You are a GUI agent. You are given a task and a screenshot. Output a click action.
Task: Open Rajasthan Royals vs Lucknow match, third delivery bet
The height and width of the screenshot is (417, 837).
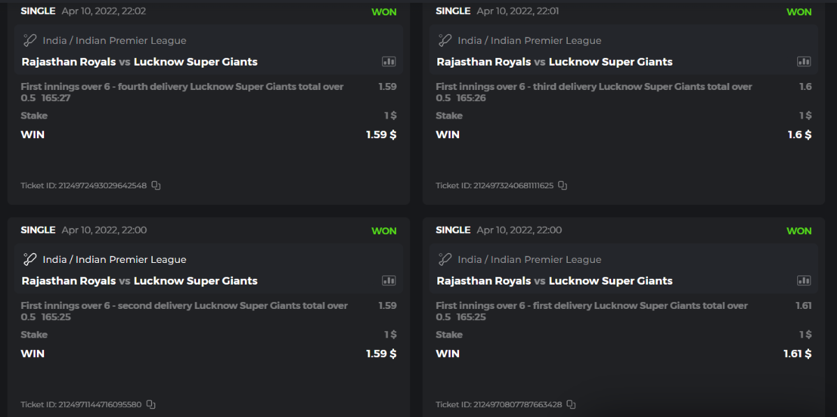[x=555, y=61]
